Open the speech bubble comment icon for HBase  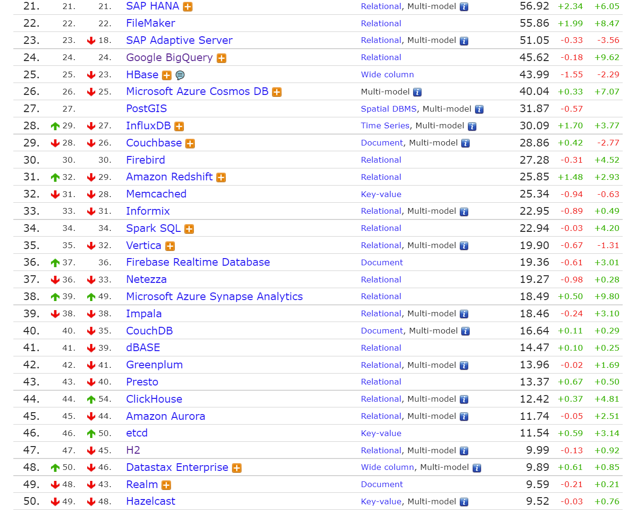[180, 75]
